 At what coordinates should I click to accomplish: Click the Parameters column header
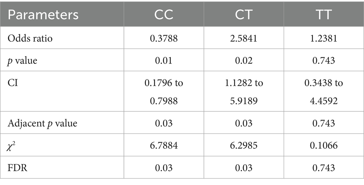[x=43, y=15]
